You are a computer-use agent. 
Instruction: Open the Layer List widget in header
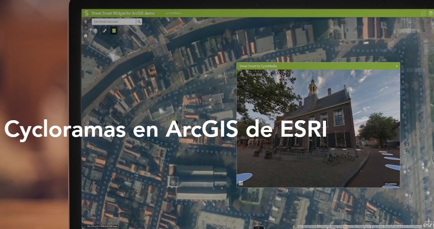tap(431, 13)
